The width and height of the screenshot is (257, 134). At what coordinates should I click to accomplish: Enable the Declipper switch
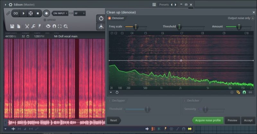(x=110, y=100)
